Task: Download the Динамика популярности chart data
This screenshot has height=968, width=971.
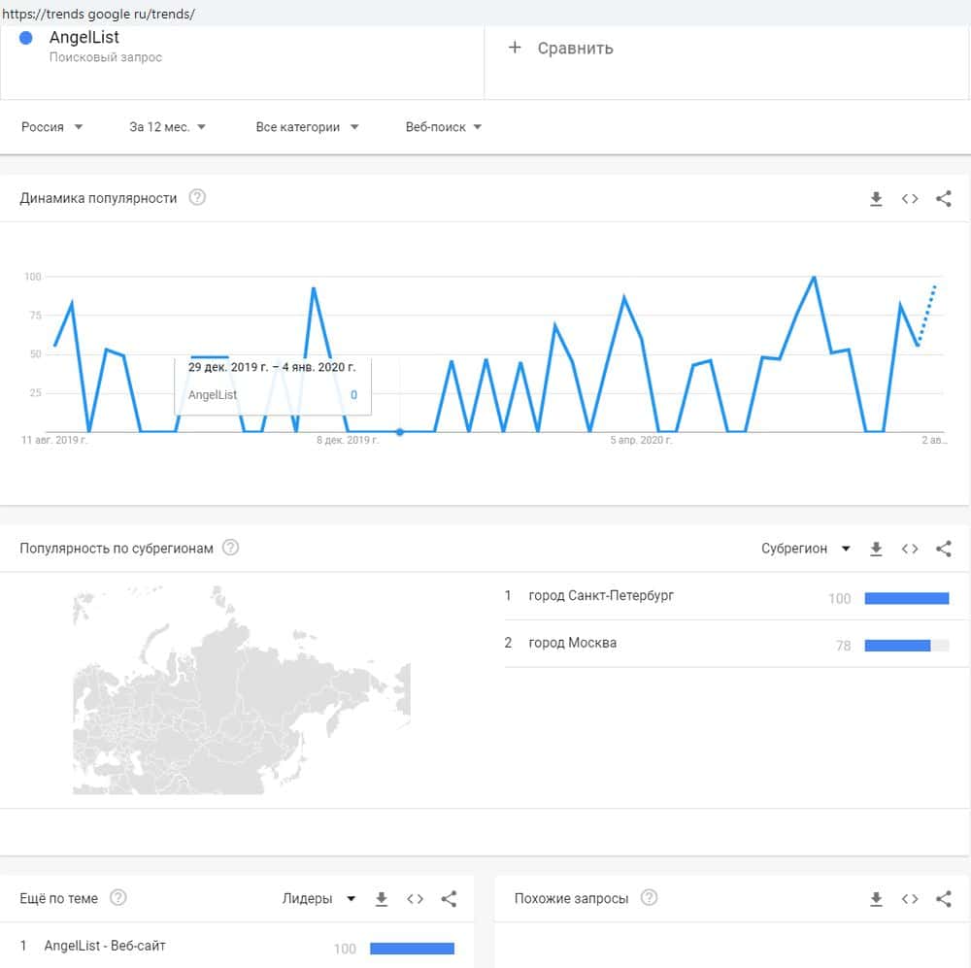Action: tap(876, 199)
